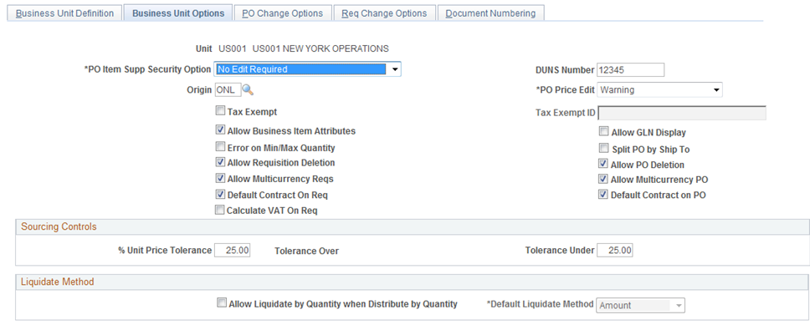Open the PO Price Edit dropdown
The height and width of the screenshot is (325, 810).
pyautogui.click(x=659, y=89)
